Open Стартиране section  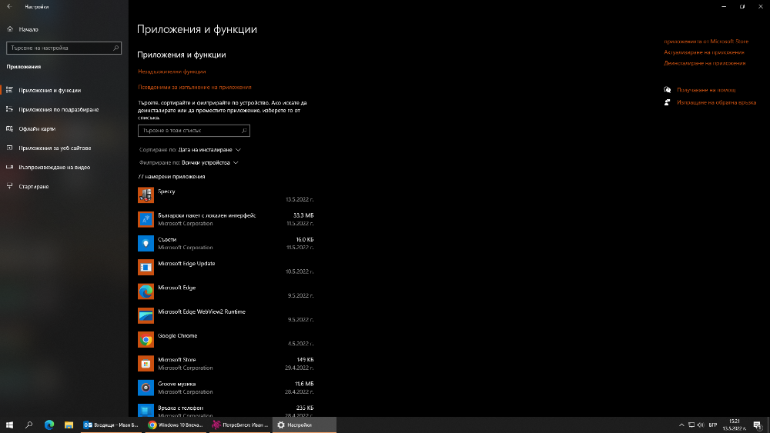[65, 186]
